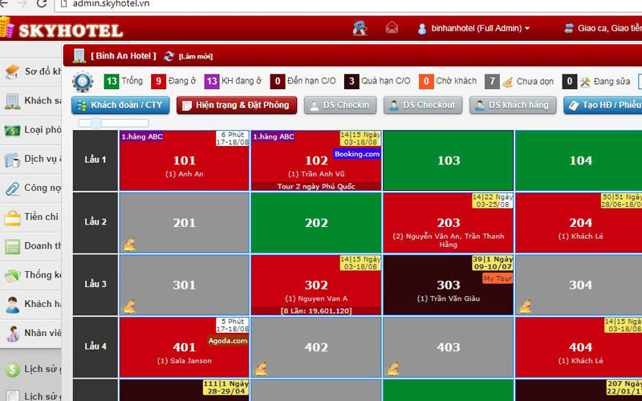Image resolution: width=642 pixels, height=401 pixels.
Task: Expand the Tạo HĐ / Phiếu button menu
Action: 602,105
